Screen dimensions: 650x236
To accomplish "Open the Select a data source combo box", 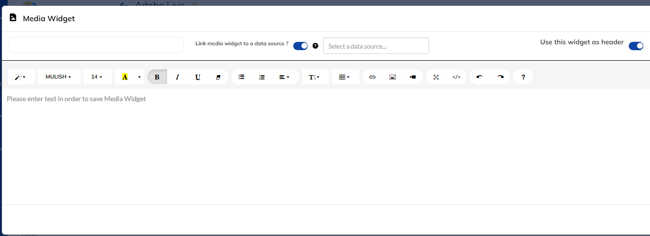I will click(376, 46).
